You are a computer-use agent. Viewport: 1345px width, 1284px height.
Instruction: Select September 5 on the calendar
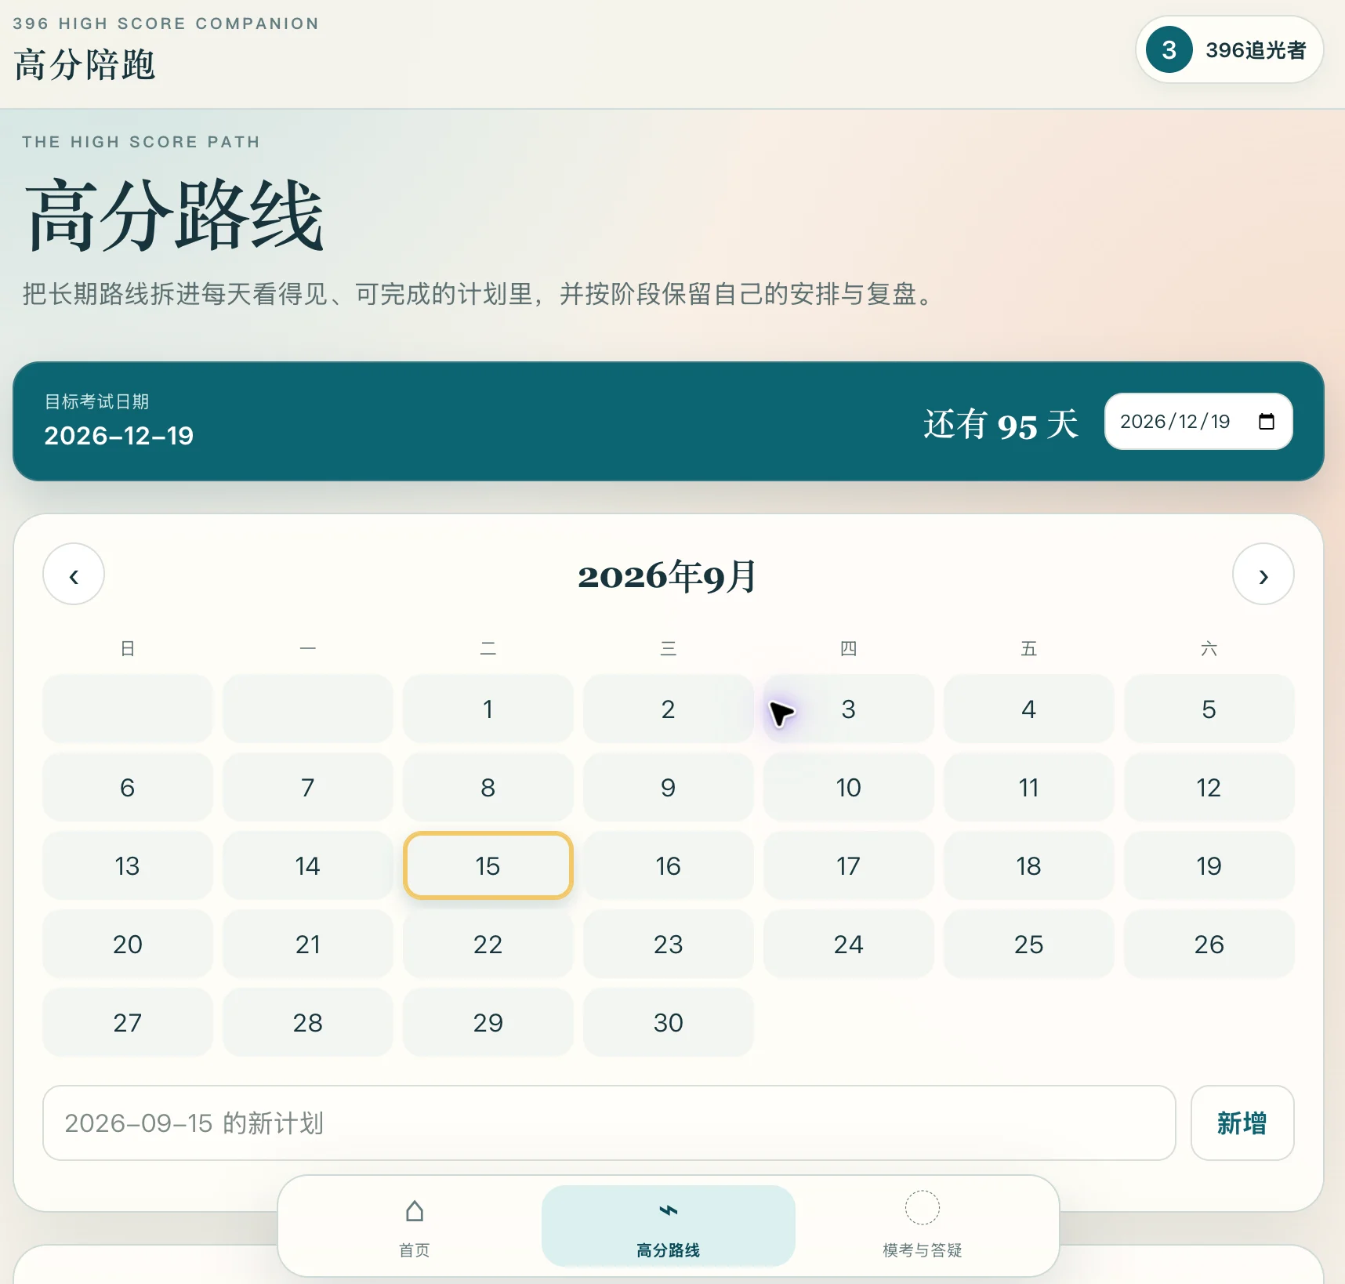[1209, 709]
